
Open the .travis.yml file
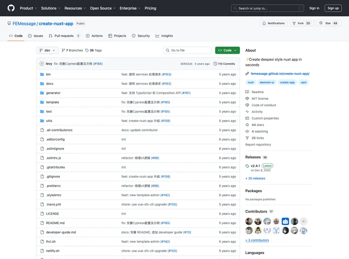tap(53, 204)
